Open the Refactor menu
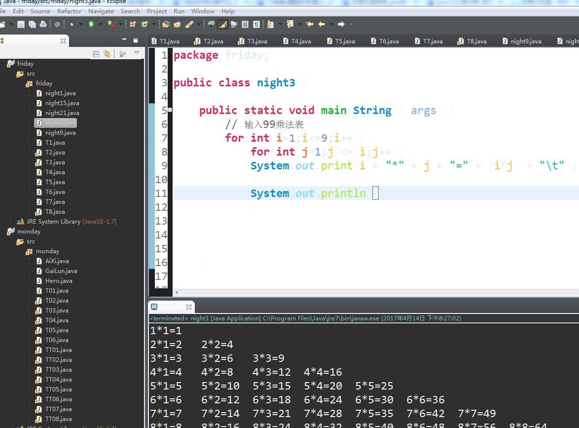The width and height of the screenshot is (579, 428). click(x=69, y=11)
